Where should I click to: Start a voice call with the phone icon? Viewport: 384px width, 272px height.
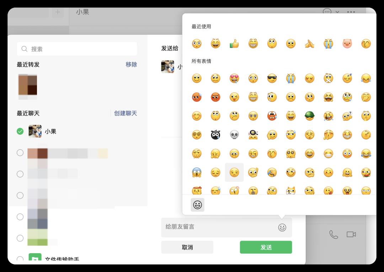pos(333,234)
